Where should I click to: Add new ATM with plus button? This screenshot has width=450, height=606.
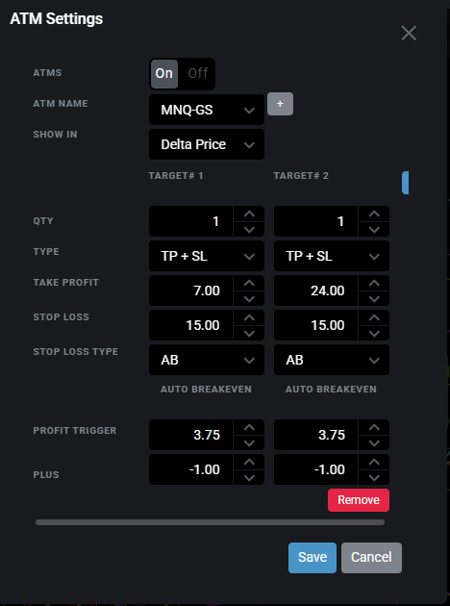[x=280, y=104]
